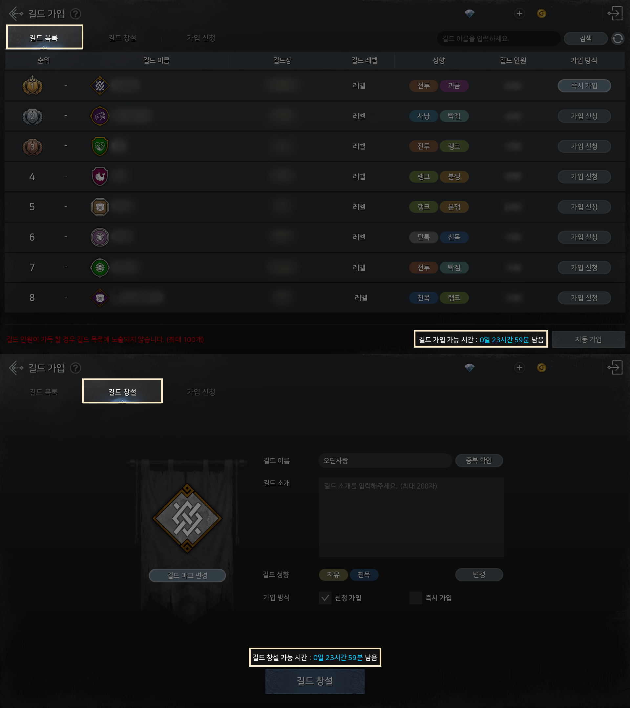630x708 pixels.
Task: Click the 변경 button for 길드 성향
Action: click(478, 575)
